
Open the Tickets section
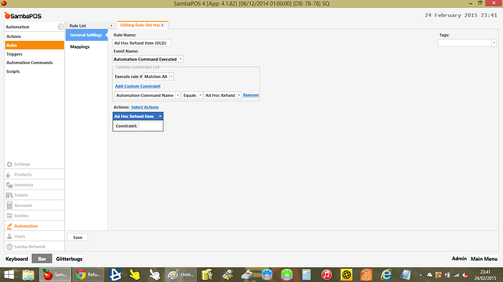(34, 195)
